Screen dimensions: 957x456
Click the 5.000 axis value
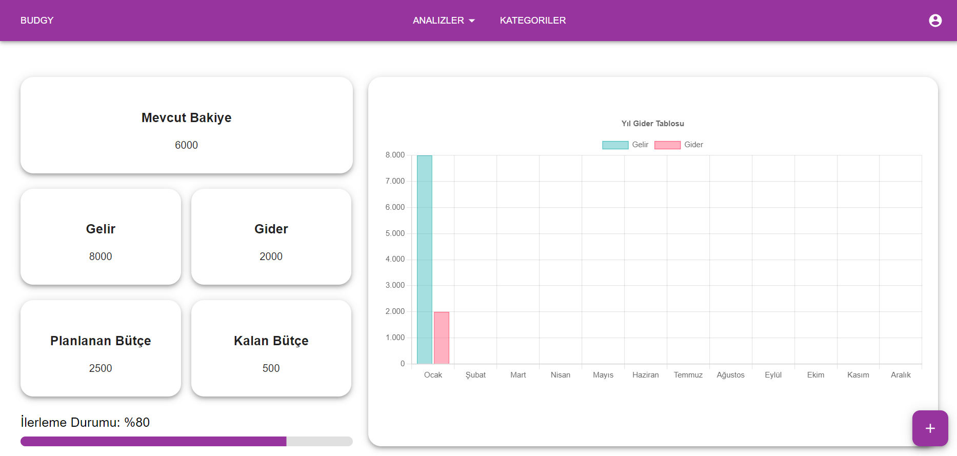(395, 233)
